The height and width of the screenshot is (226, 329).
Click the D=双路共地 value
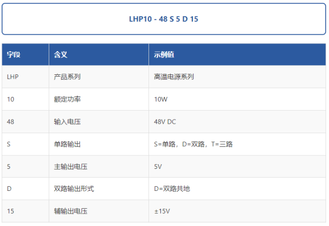tap(172, 189)
